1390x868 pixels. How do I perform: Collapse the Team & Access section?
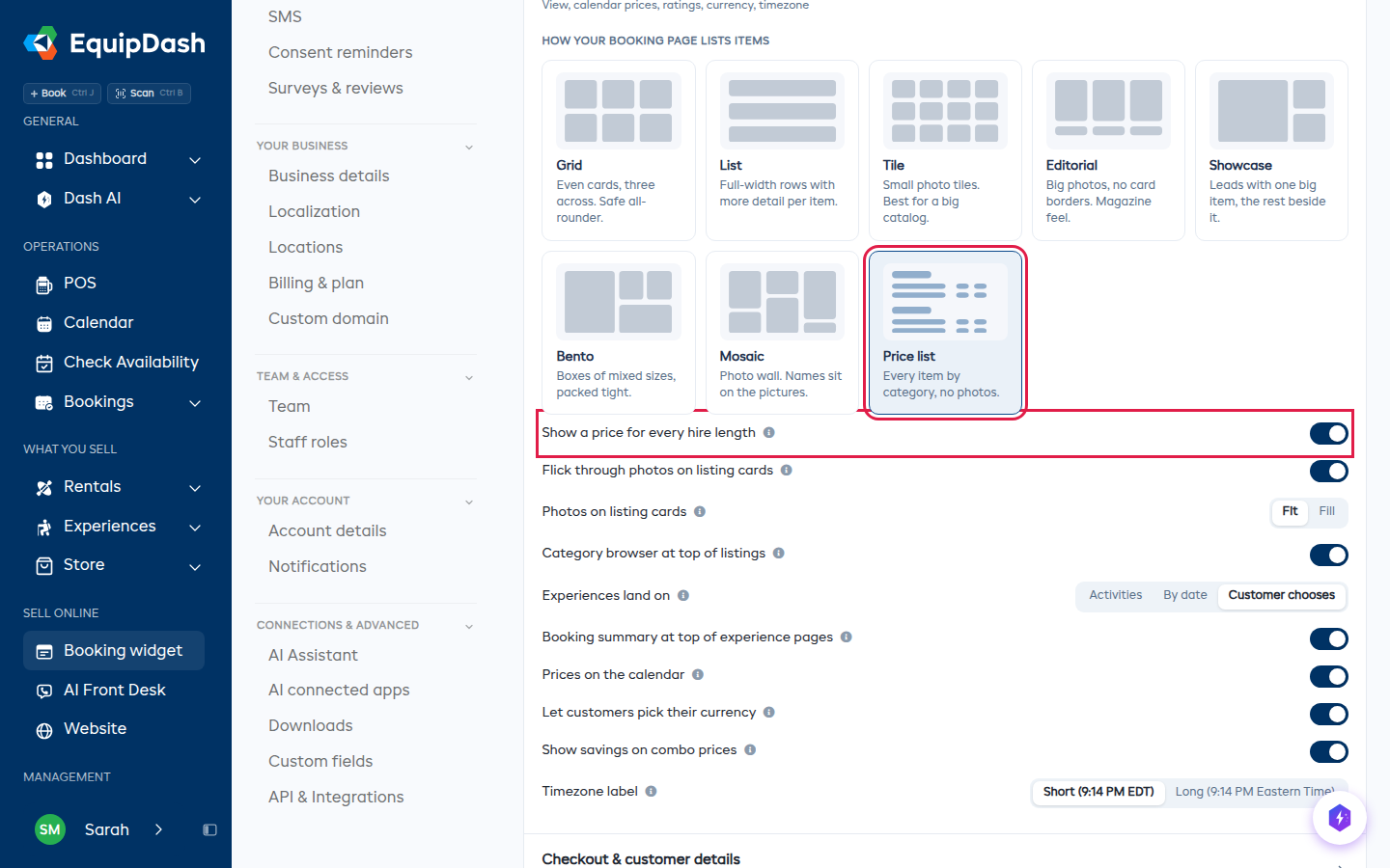[469, 377]
